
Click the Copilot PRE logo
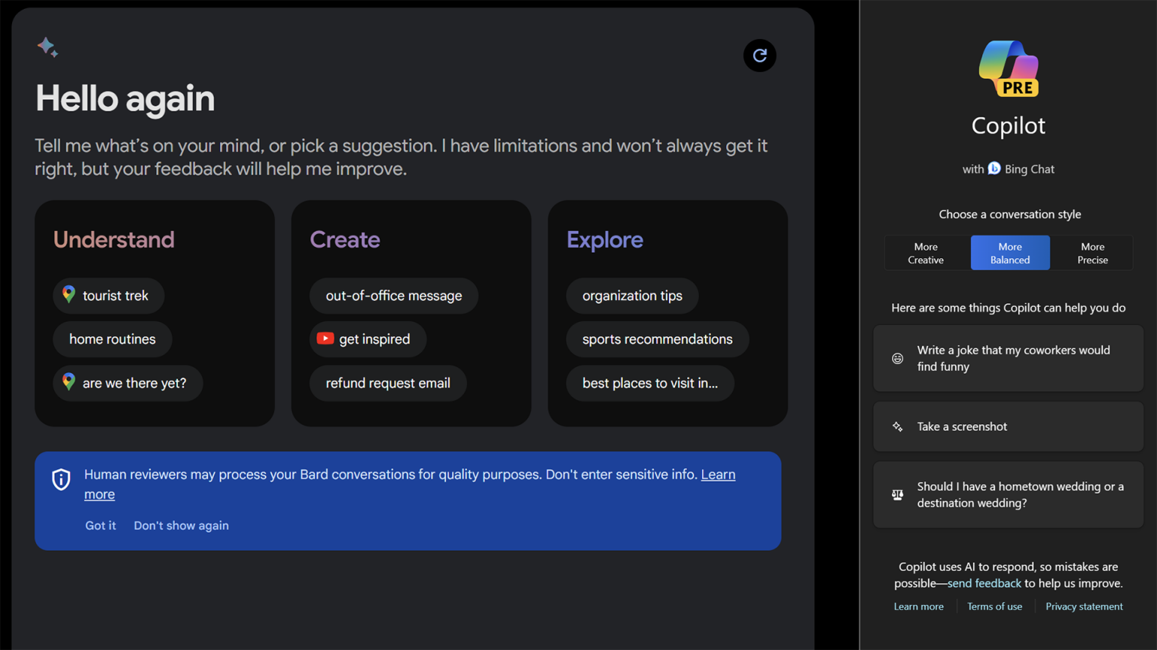pyautogui.click(x=1009, y=68)
